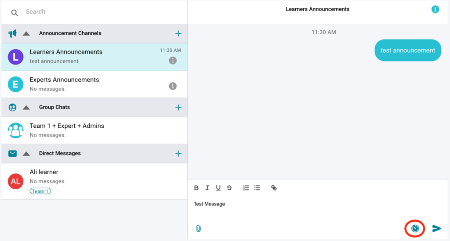Toggle underline formatting

(218, 188)
